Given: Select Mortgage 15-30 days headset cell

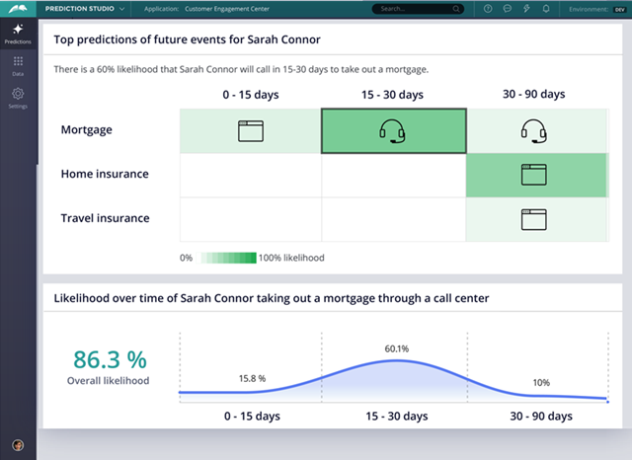Looking at the screenshot, I should coord(393,131).
